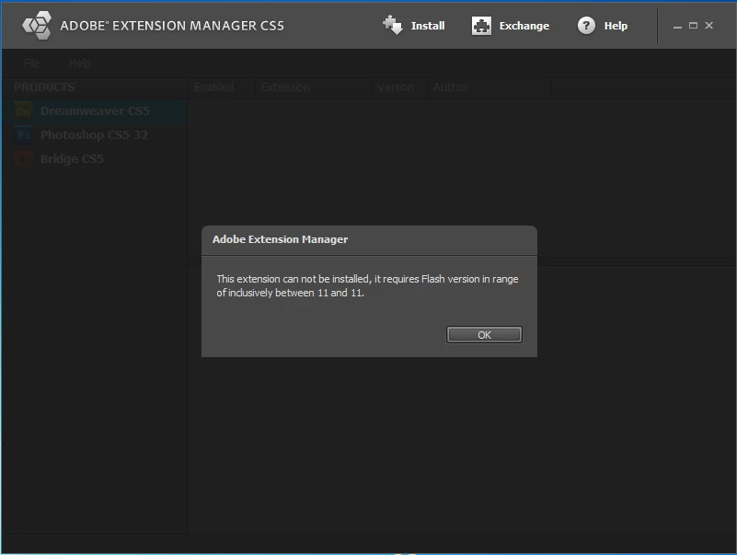Click the Dw Dreamweaver product icon

click(24, 111)
